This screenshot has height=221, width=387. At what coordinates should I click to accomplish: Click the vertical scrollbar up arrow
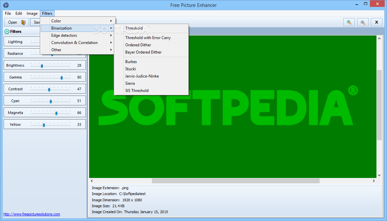(x=379, y=38)
